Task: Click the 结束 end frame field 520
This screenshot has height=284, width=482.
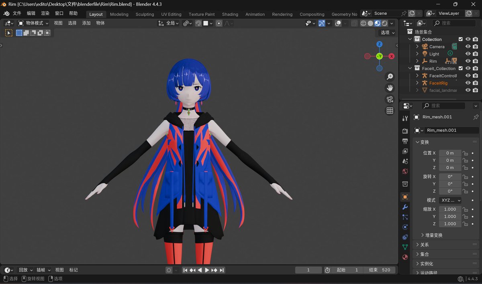Action: pos(380,270)
